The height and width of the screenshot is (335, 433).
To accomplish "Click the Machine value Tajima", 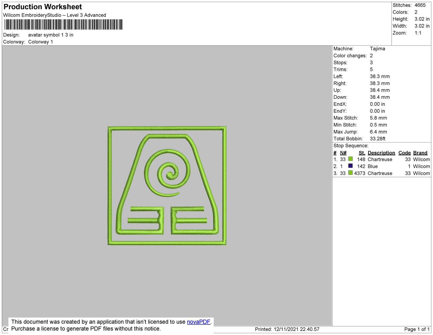I will click(377, 49).
